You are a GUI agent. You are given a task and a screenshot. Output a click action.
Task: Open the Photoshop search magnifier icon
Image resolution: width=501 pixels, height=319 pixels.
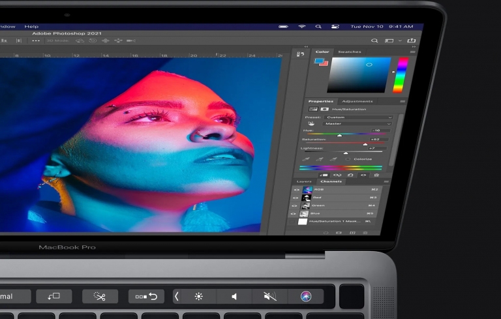tap(374, 40)
